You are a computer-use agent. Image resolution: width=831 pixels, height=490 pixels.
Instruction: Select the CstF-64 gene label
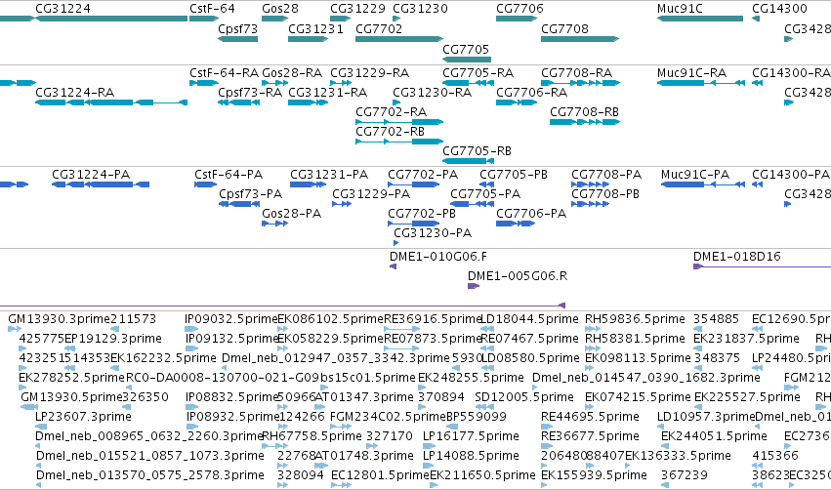pos(212,9)
